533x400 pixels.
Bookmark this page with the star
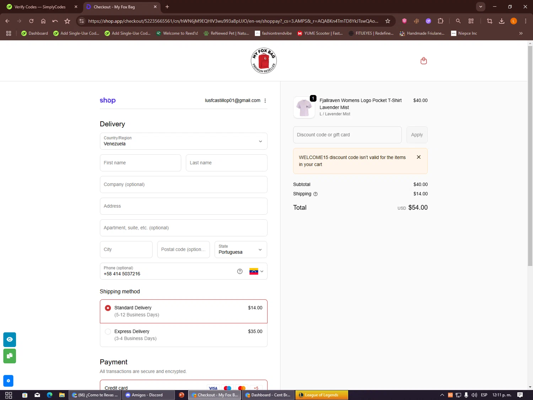point(388,21)
